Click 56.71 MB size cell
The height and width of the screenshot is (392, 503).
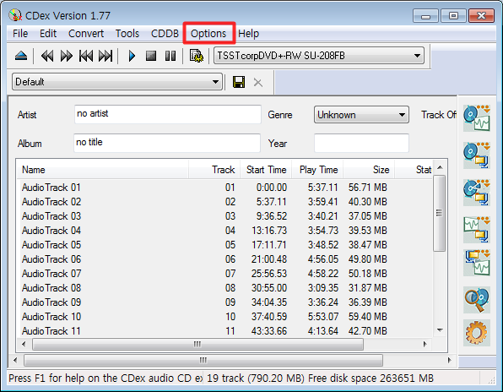click(368, 188)
